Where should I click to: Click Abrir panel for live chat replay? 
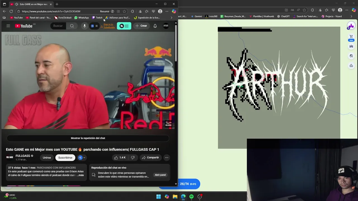tap(160, 175)
